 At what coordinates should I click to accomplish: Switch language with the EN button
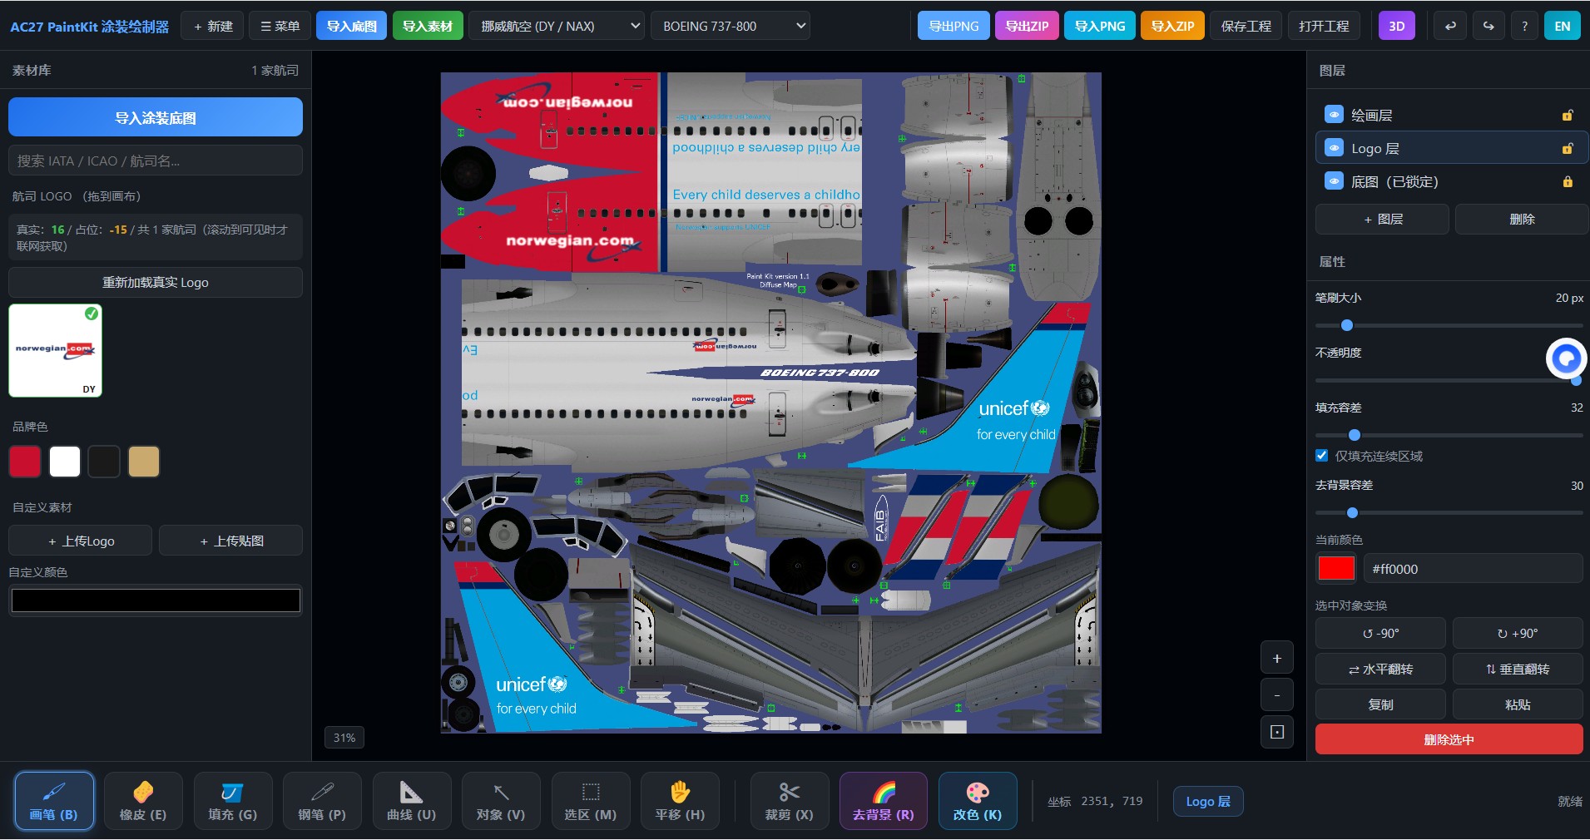pyautogui.click(x=1563, y=26)
